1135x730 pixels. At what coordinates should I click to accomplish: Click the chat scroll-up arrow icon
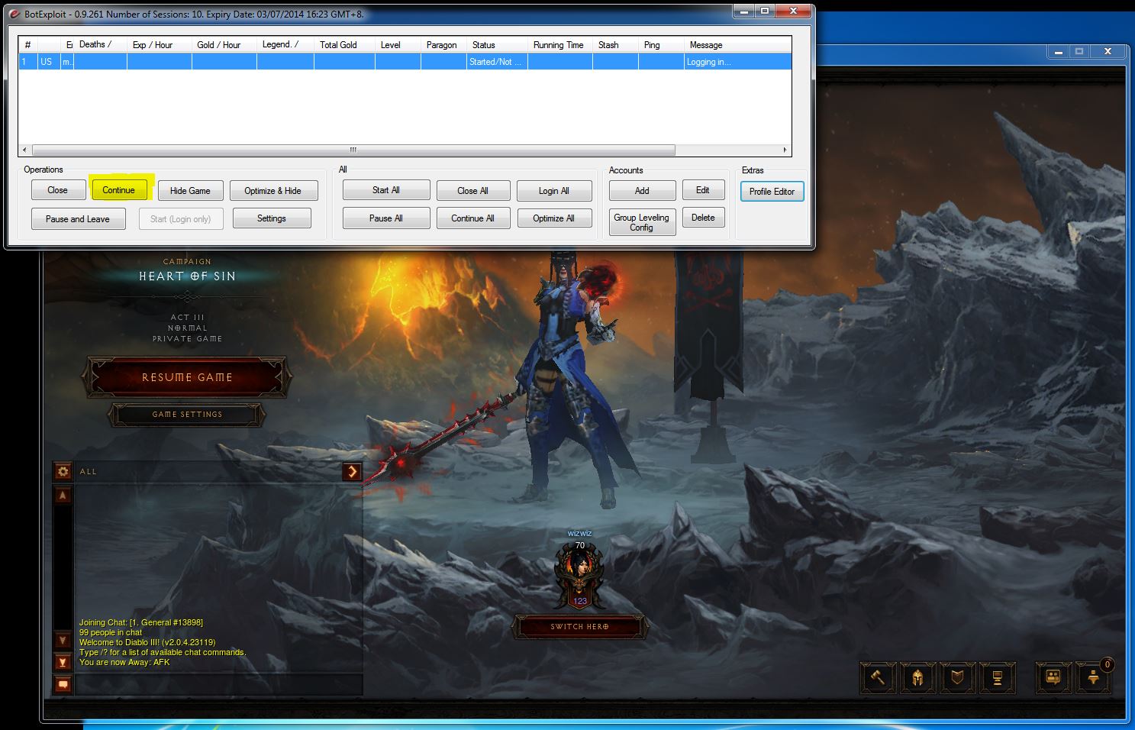click(63, 496)
